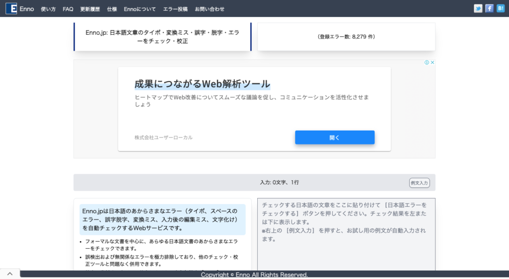Click the Hatena Bookmark icon

501,8
